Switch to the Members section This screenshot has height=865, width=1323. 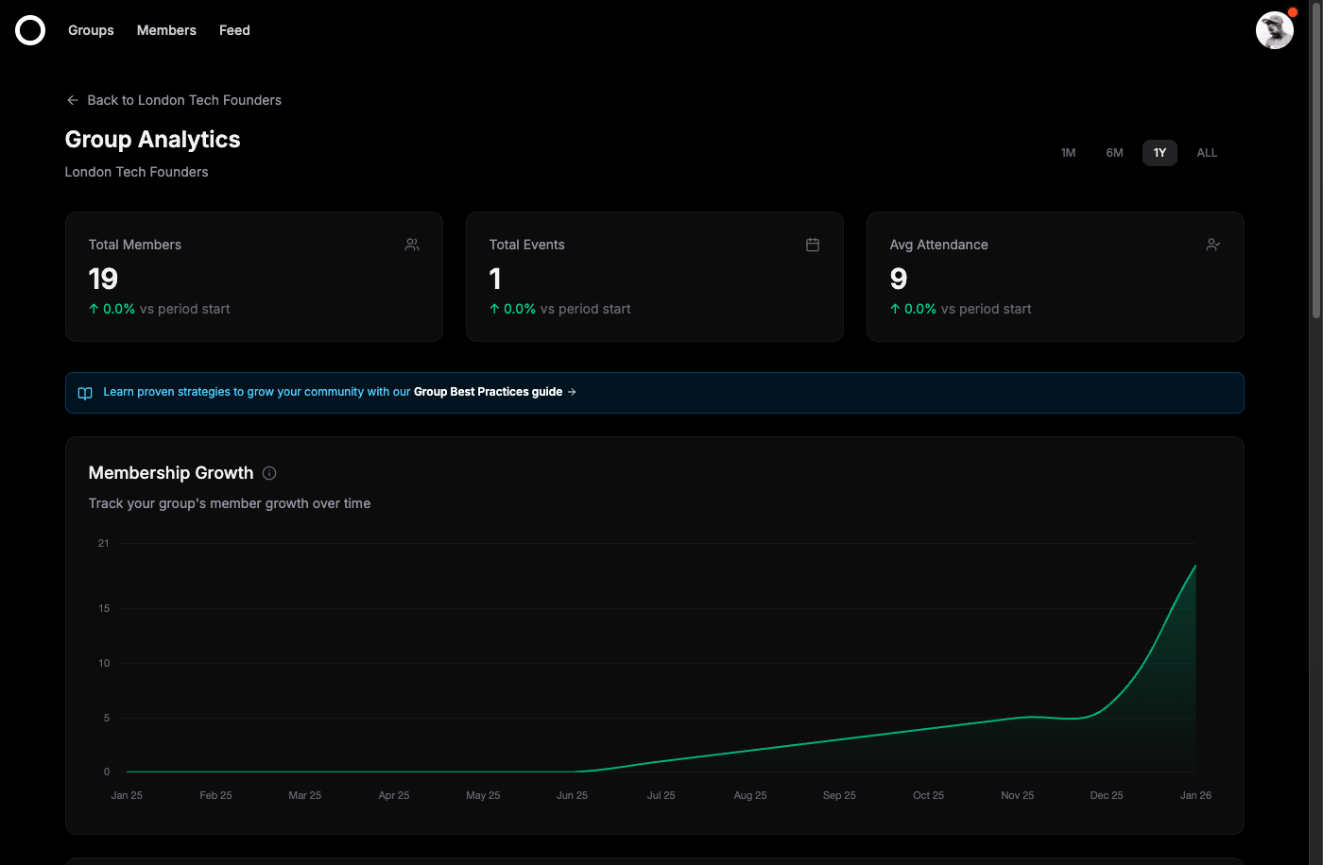165,30
